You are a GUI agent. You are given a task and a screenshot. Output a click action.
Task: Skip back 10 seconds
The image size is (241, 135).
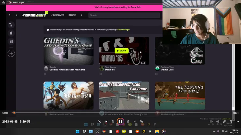[x=113, y=122]
